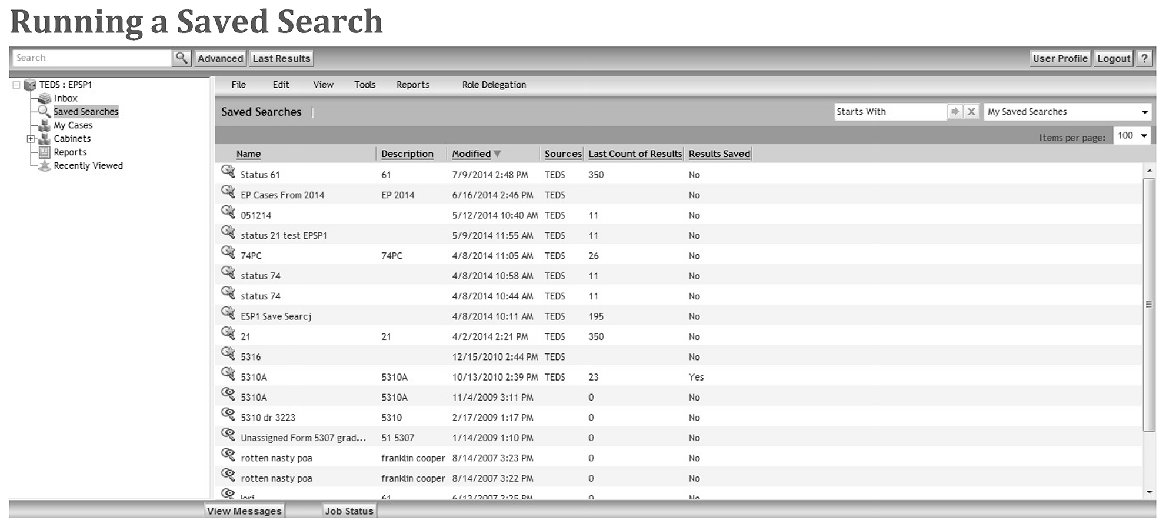The height and width of the screenshot is (527, 1166).
Task: Click the View Messages button
Action: tap(244, 511)
